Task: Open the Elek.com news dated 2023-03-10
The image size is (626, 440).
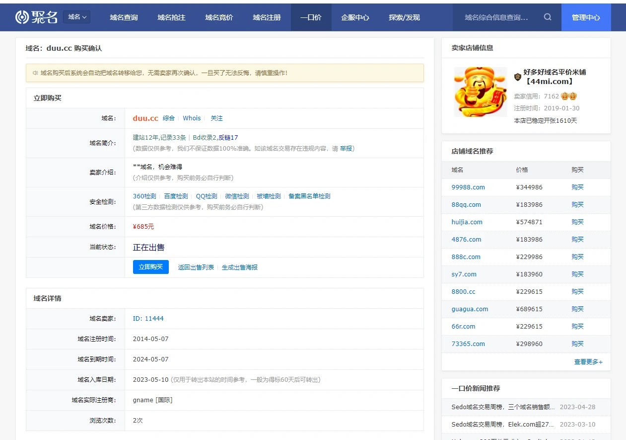Action: click(503, 425)
